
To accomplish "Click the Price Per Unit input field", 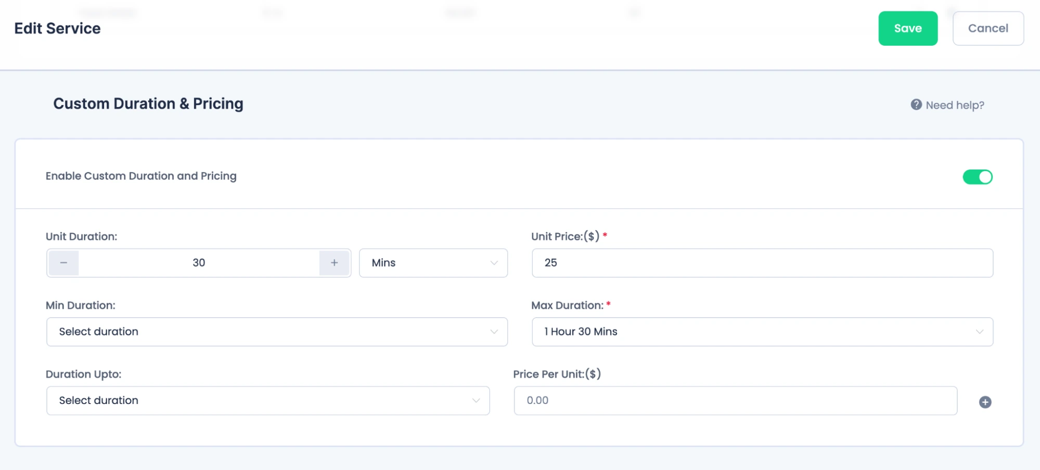I will tap(735, 400).
